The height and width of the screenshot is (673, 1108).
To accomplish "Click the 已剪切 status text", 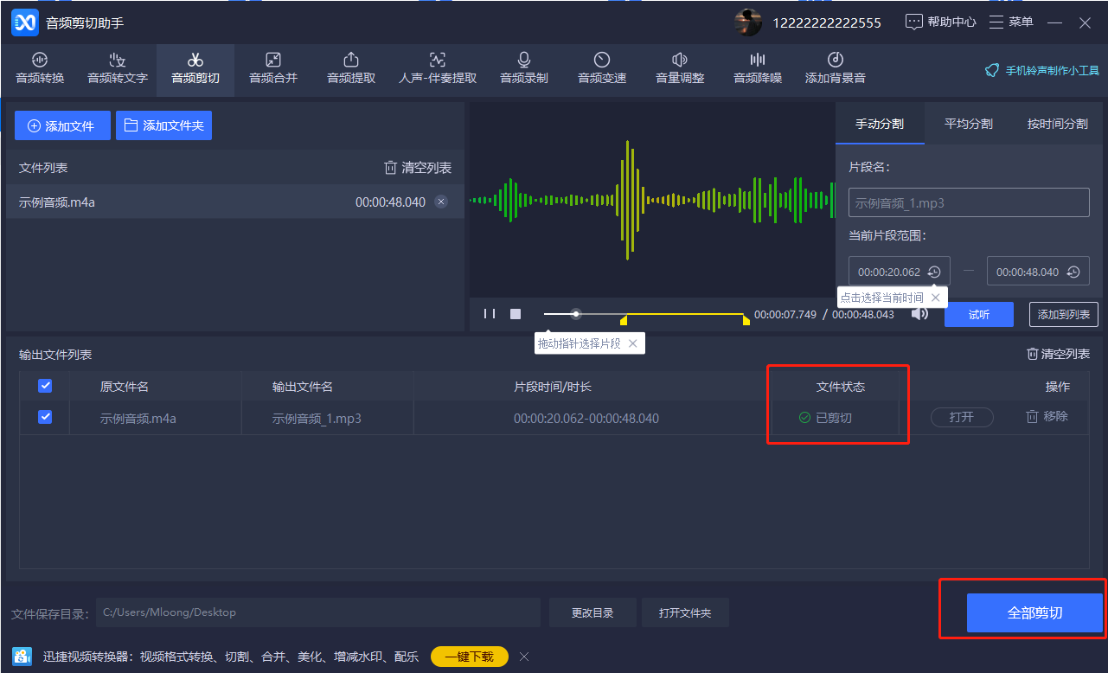I will pyautogui.click(x=834, y=418).
